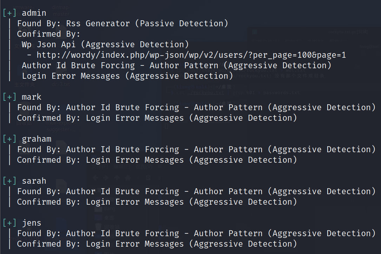Select the username graham
Screen dimensions: 381x254
[36, 139]
